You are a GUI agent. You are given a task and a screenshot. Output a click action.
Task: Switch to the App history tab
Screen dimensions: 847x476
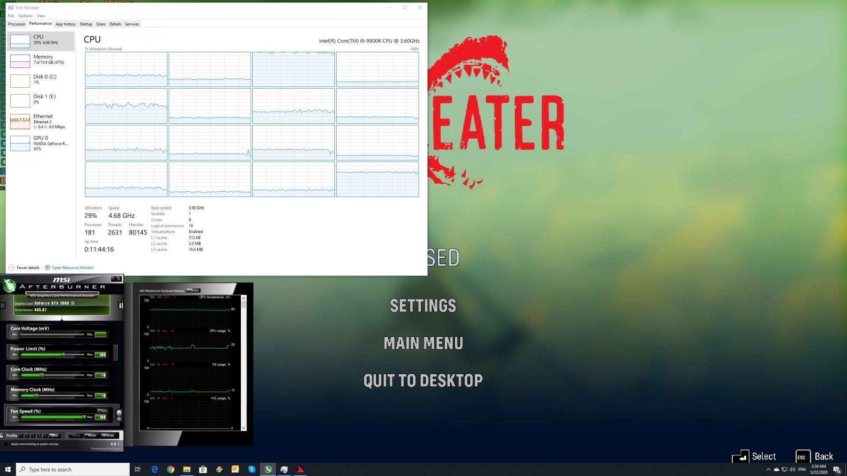pyautogui.click(x=65, y=24)
